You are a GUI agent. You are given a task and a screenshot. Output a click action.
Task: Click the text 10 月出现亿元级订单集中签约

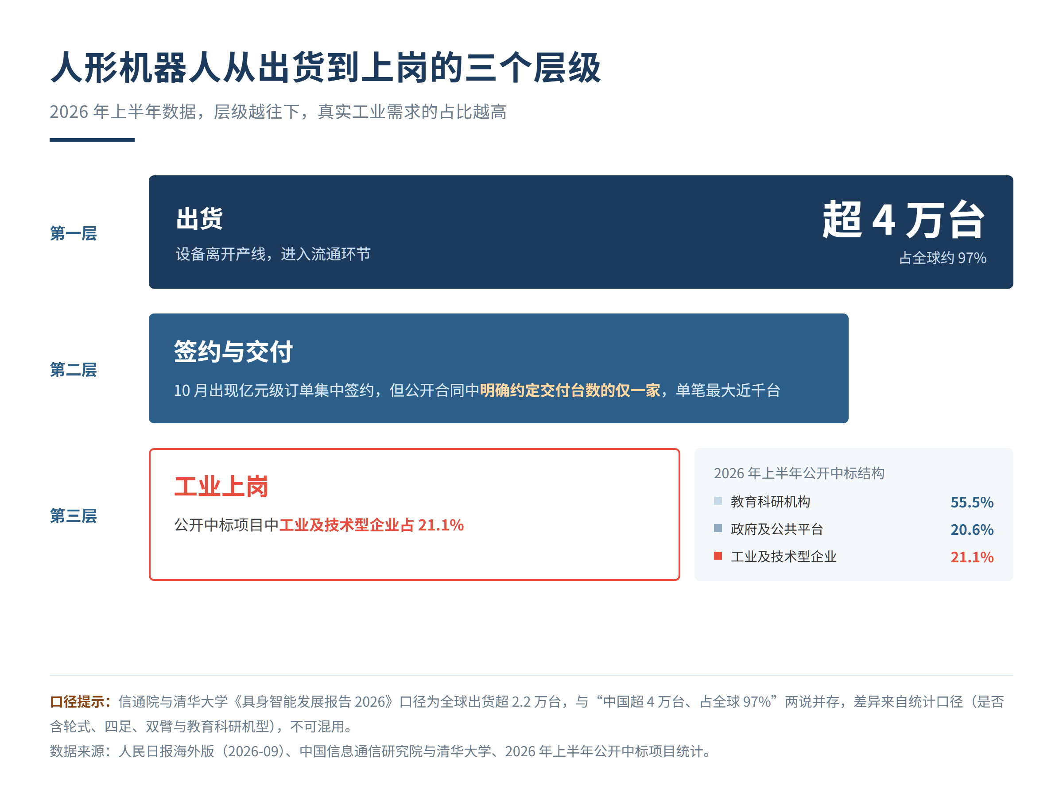273,390
